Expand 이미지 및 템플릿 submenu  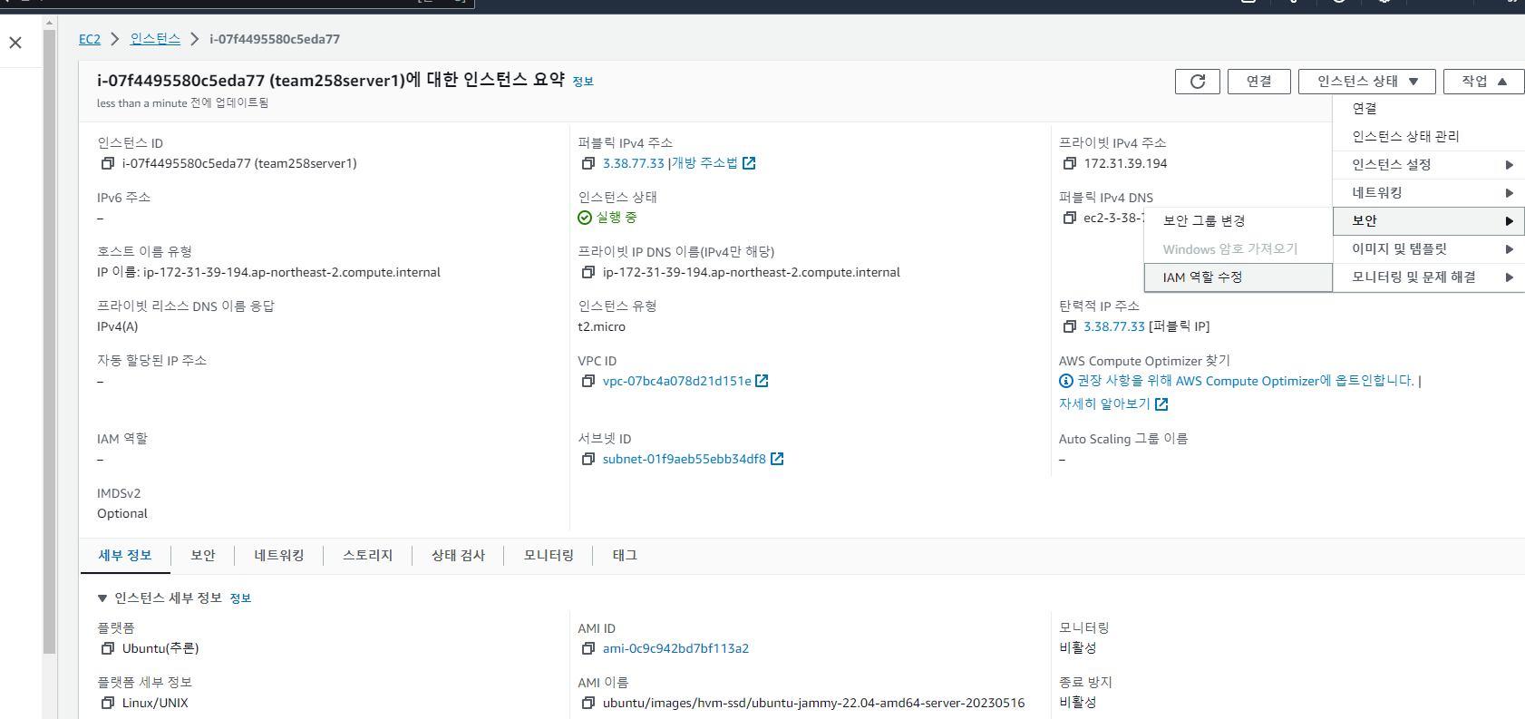click(x=1429, y=249)
